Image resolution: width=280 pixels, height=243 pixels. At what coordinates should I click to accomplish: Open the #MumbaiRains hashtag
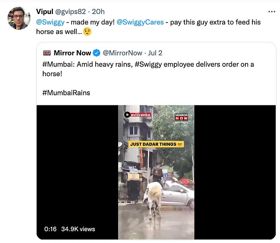[x=66, y=93]
